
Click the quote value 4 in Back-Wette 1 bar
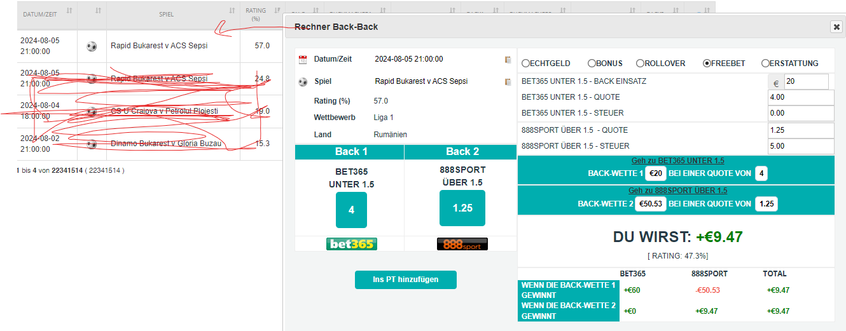tap(761, 173)
